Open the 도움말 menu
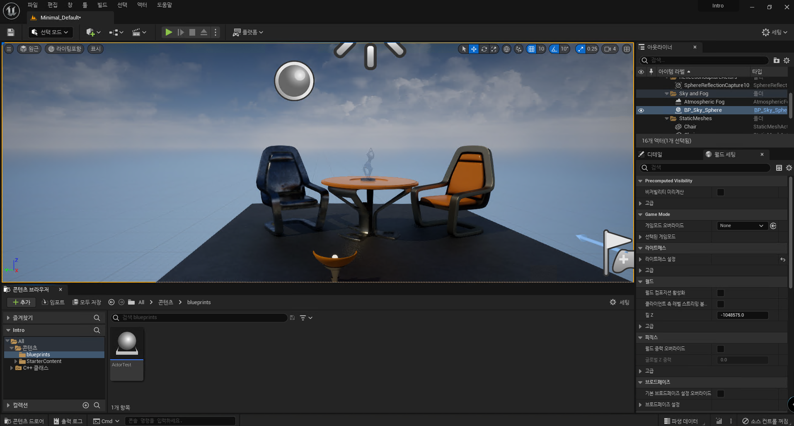794x426 pixels. coord(165,5)
